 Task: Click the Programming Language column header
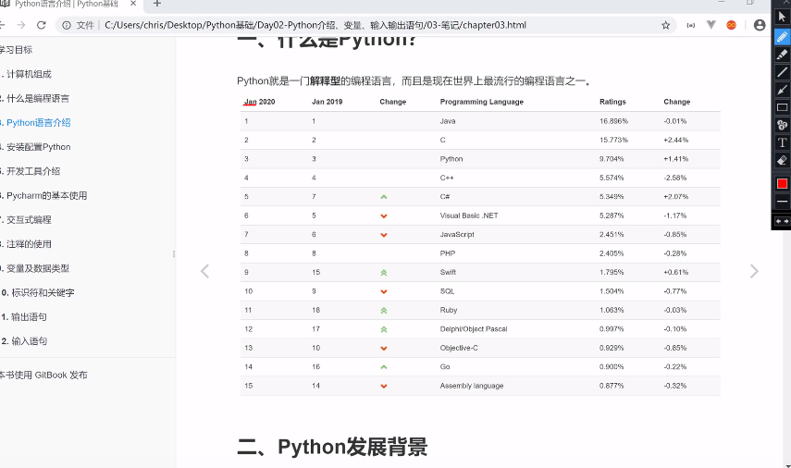pos(482,102)
